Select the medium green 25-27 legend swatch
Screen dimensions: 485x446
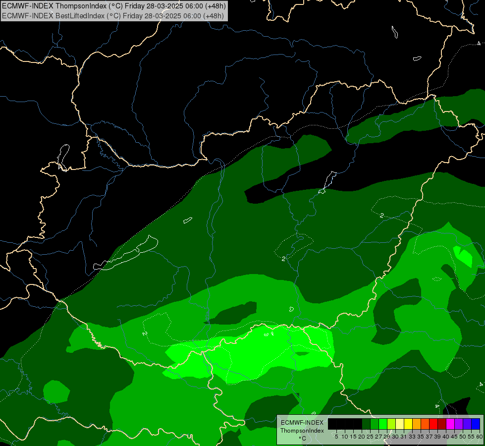[x=375, y=424]
